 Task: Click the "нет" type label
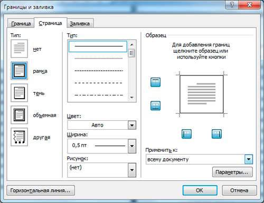coord(37,49)
